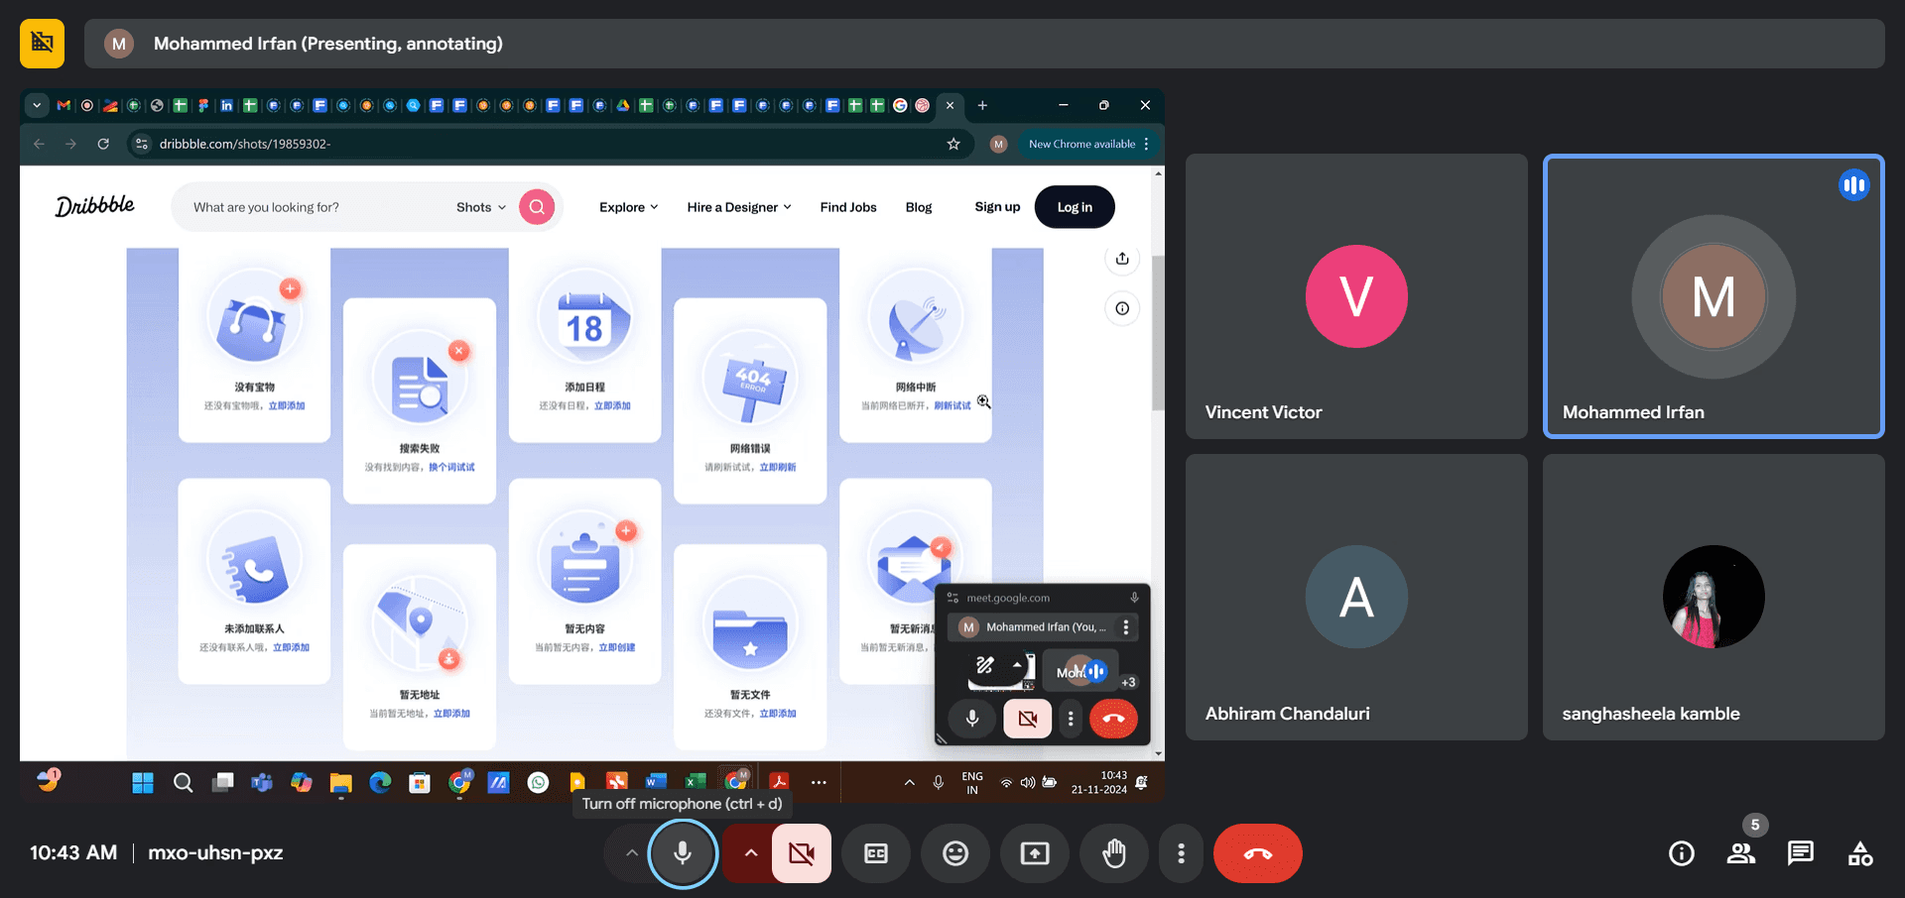Expand video settings arrow beside camera
This screenshot has height=898, width=1905.
[x=751, y=853]
